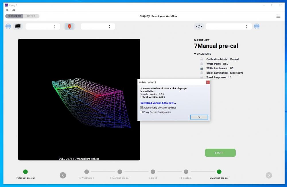The width and height of the screenshot is (287, 187).
Task: Go to previous workflows with the left arrow
Action: tap(63, 175)
